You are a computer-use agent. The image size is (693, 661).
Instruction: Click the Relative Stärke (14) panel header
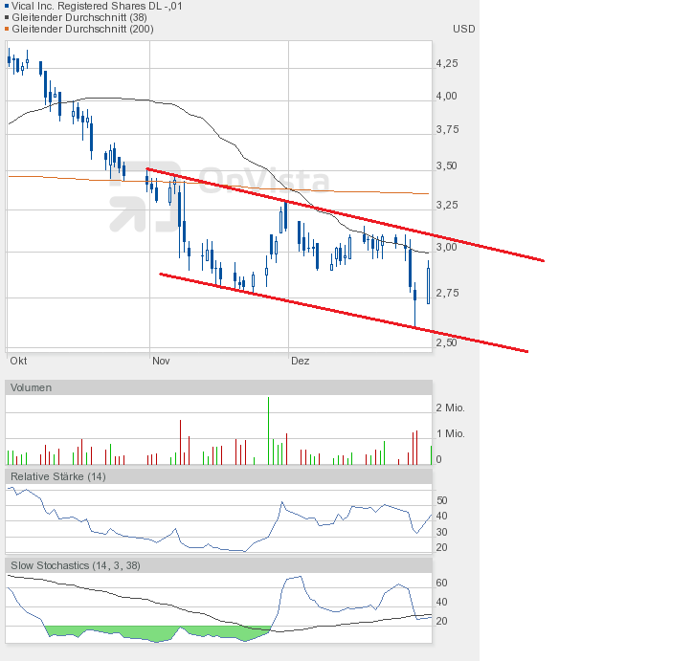57,475
